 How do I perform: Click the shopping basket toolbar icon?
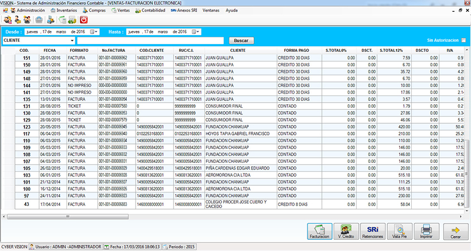39,20
